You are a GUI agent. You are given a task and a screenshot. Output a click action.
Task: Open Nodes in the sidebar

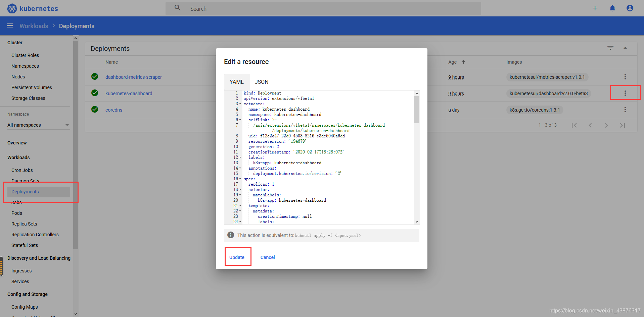(18, 77)
